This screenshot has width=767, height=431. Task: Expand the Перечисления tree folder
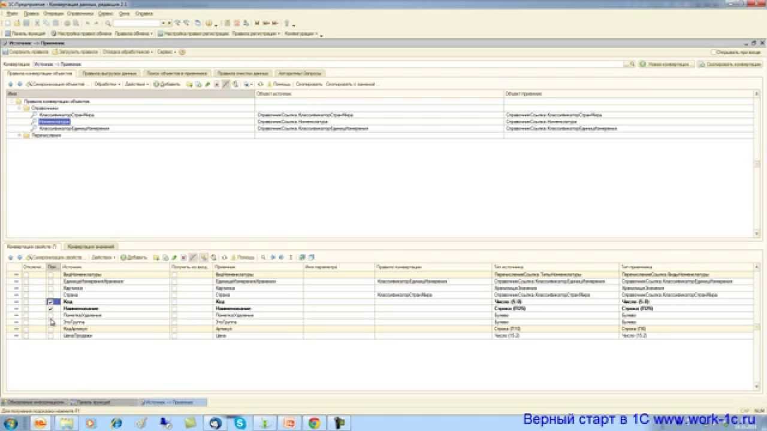19,135
